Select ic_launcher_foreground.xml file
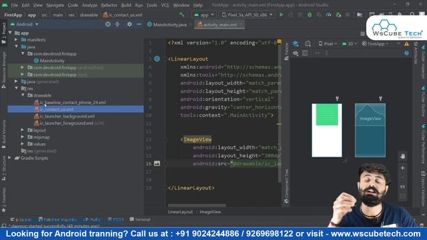Image resolution: width=427 pixels, height=240 pixels. click(67, 123)
